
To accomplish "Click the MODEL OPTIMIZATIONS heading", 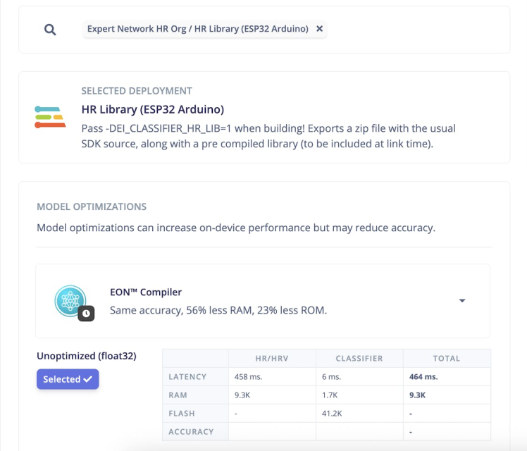I will tap(92, 206).
